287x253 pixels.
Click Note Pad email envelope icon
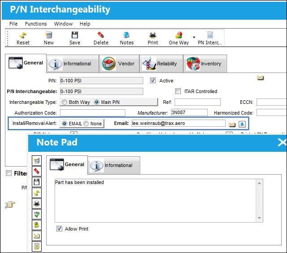37,236
